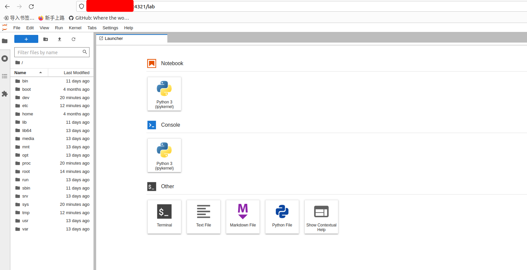Create a new Python File
This screenshot has height=270, width=527.
click(x=282, y=216)
